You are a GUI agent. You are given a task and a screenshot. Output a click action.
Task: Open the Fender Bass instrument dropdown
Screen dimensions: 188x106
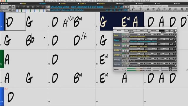[153, 37]
